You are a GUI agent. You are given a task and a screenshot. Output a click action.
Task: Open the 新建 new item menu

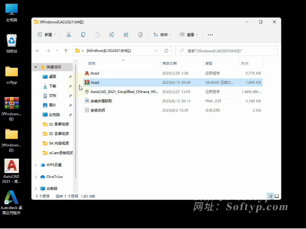[46, 35]
